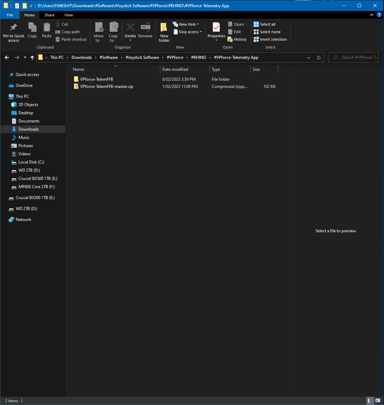Go up one folder level
The width and height of the screenshot is (384, 405).
(32, 57)
